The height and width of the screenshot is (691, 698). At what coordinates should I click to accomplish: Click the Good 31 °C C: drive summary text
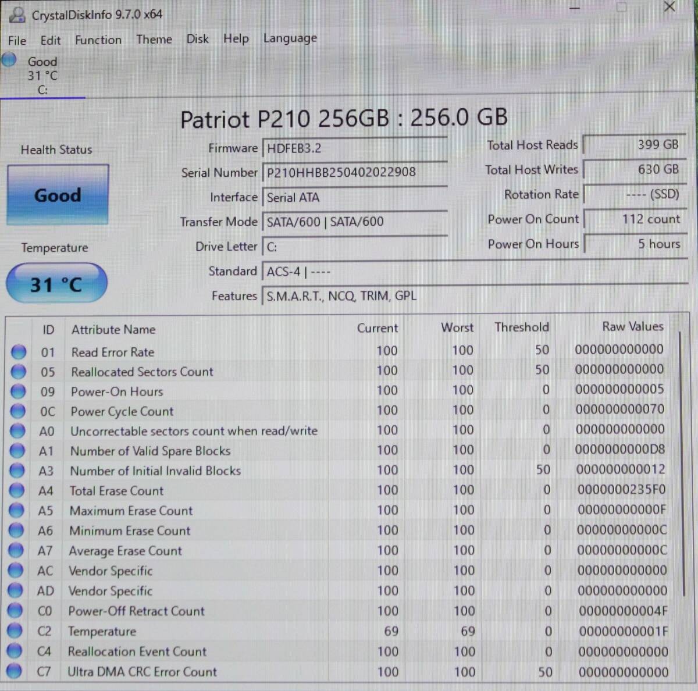[42, 76]
